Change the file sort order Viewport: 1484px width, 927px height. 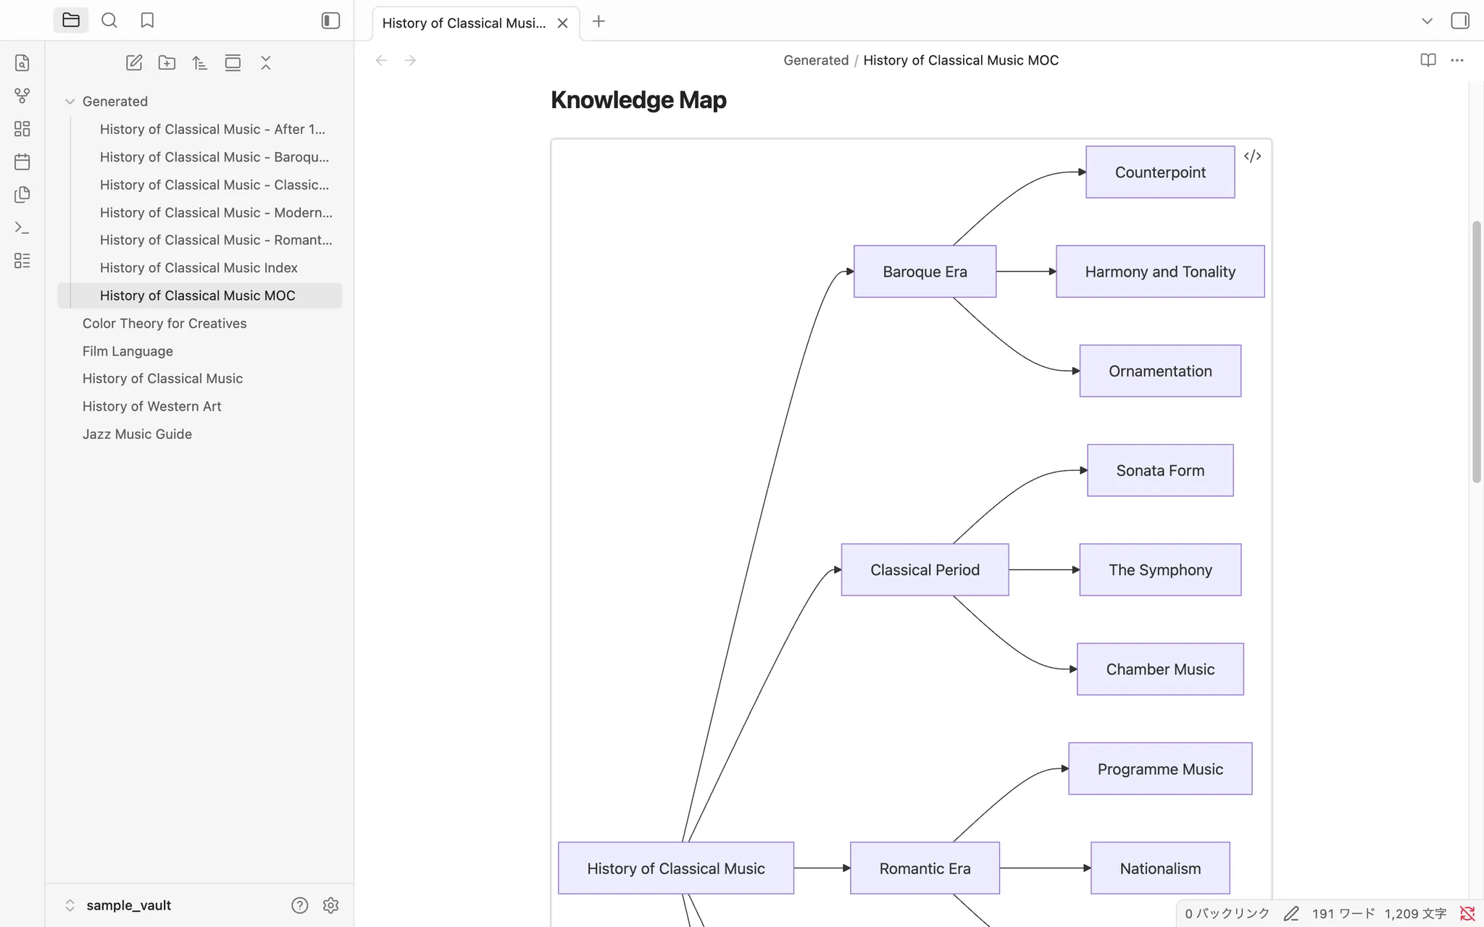tap(200, 63)
